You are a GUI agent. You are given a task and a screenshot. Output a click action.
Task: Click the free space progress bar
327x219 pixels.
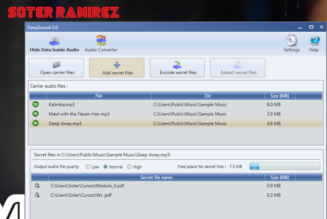pyautogui.click(x=285, y=166)
